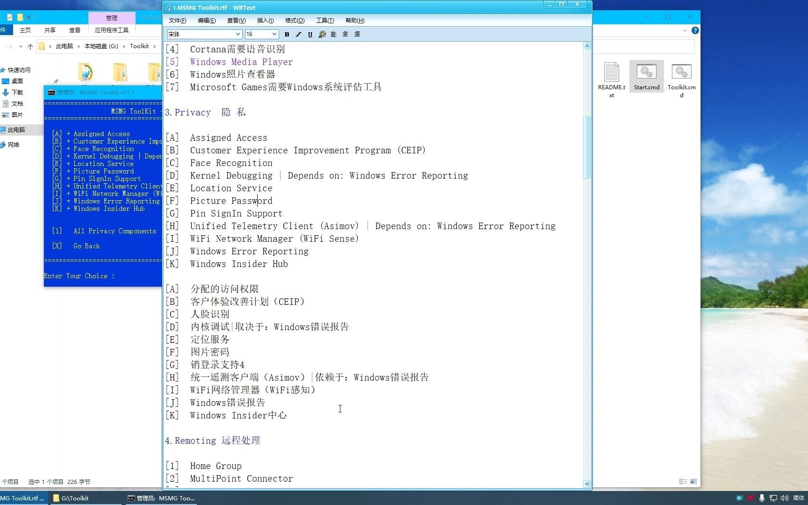The height and width of the screenshot is (505, 808).
Task: Switch to the 共享 ribbon tab in Explorer
Action: tap(50, 30)
